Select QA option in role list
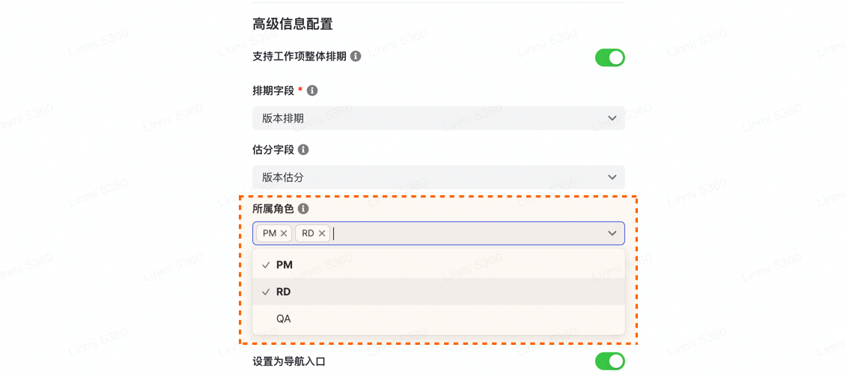846x377 pixels. [x=438, y=319]
